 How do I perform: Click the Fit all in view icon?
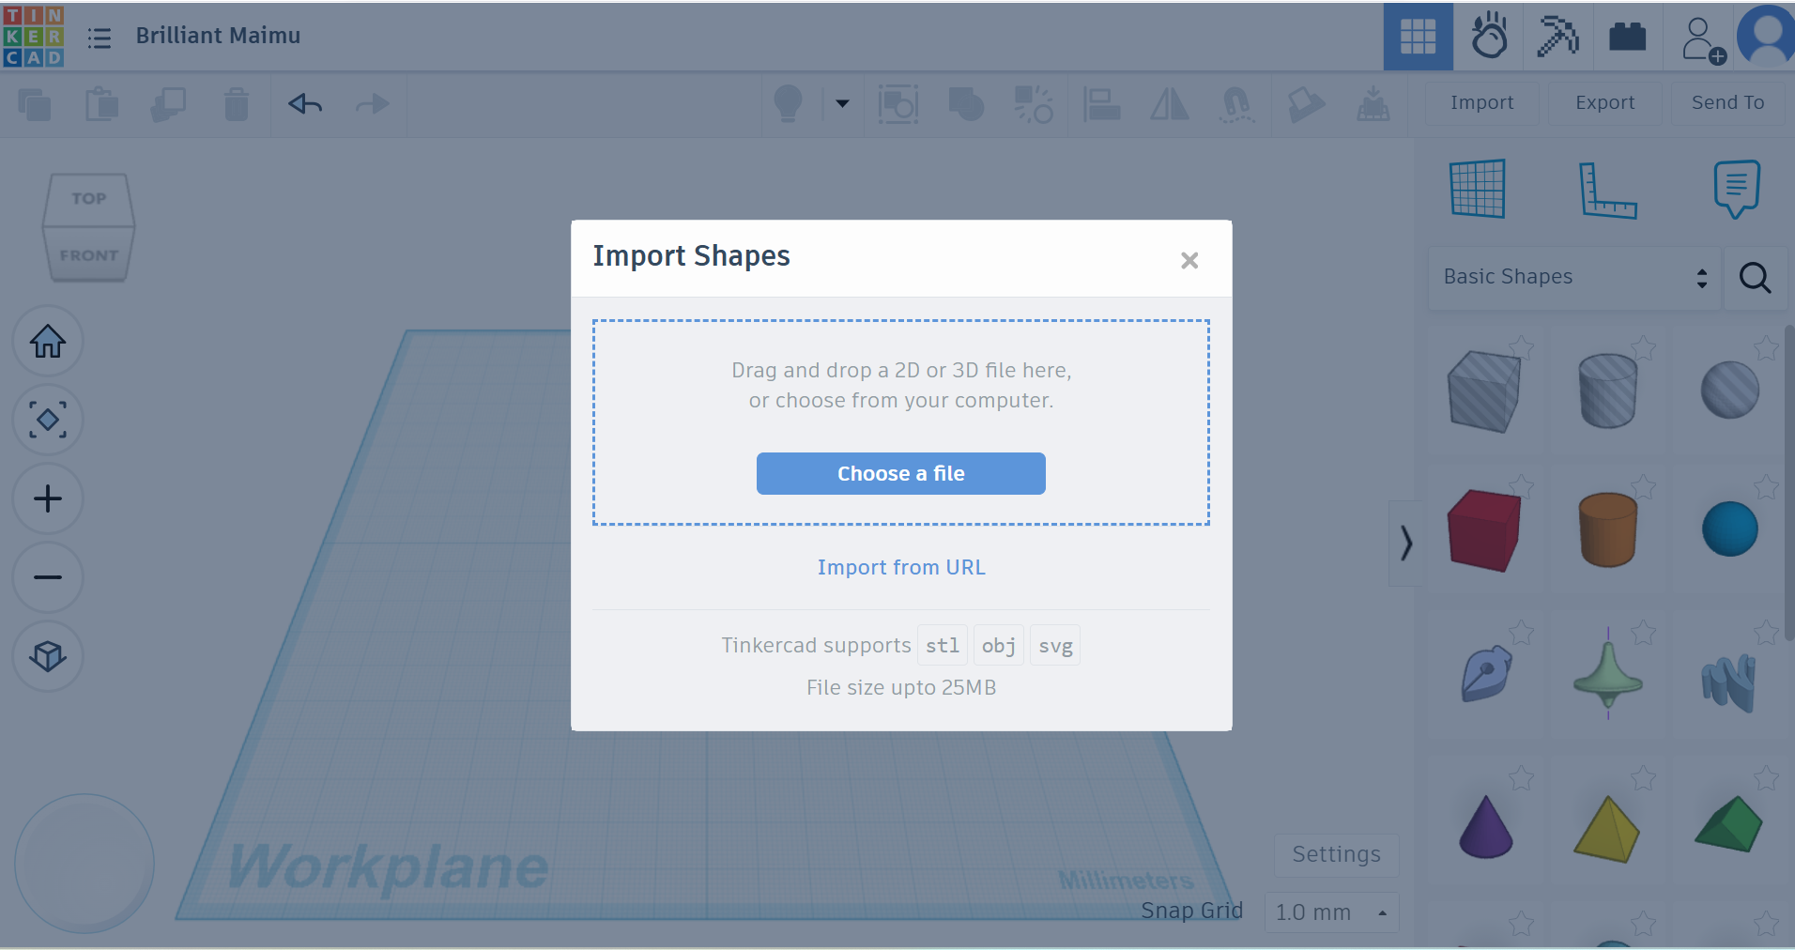48,420
